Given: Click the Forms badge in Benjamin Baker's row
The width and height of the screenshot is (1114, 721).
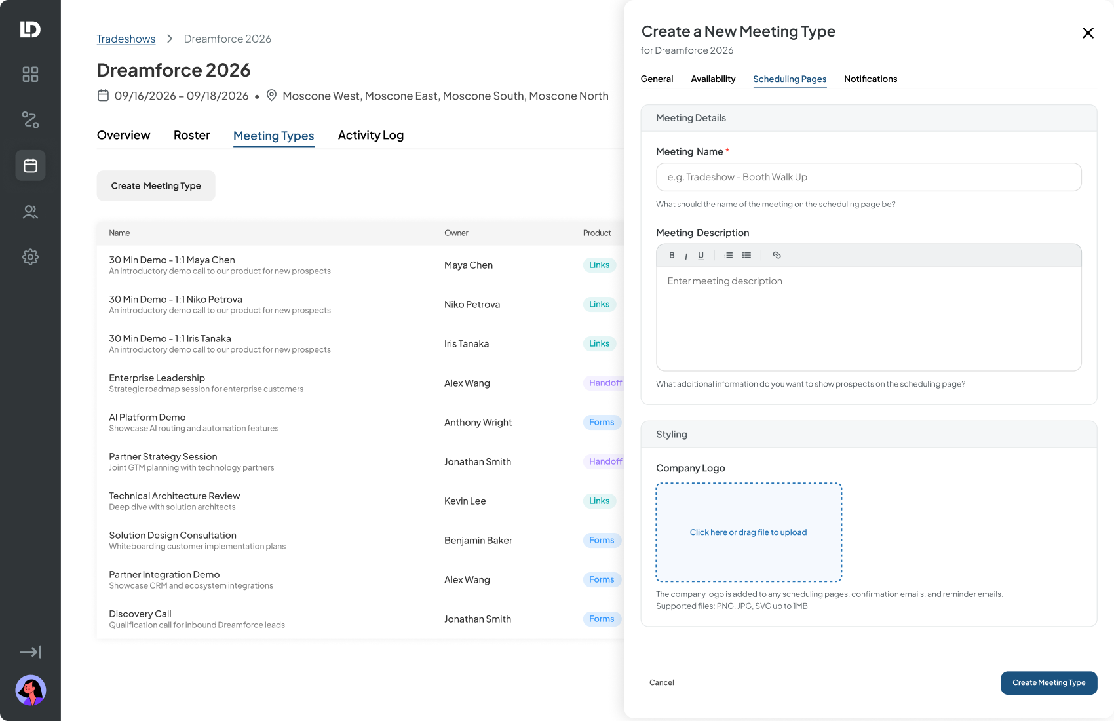Looking at the screenshot, I should point(601,540).
